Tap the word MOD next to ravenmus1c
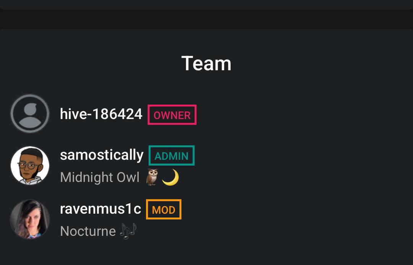Screen dimensions: 413x265 [164, 210]
